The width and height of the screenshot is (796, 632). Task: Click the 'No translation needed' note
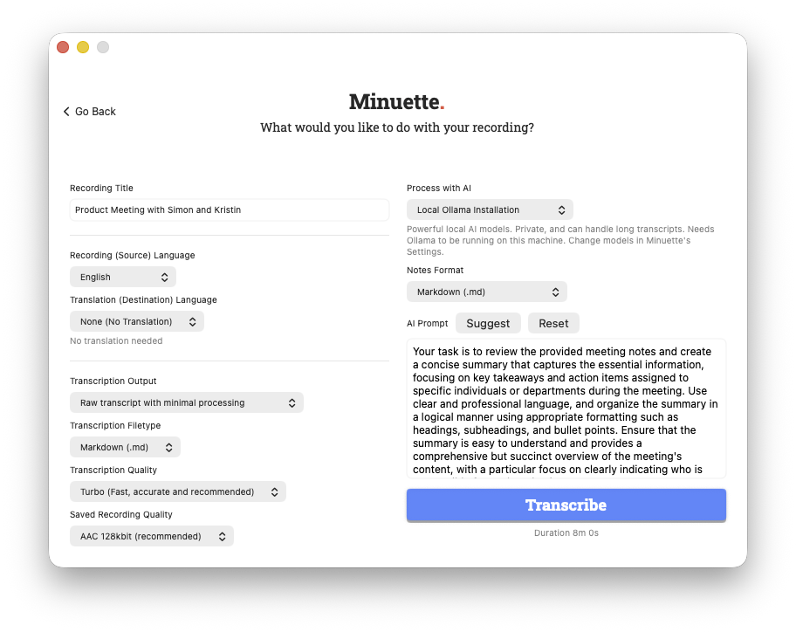coord(116,341)
